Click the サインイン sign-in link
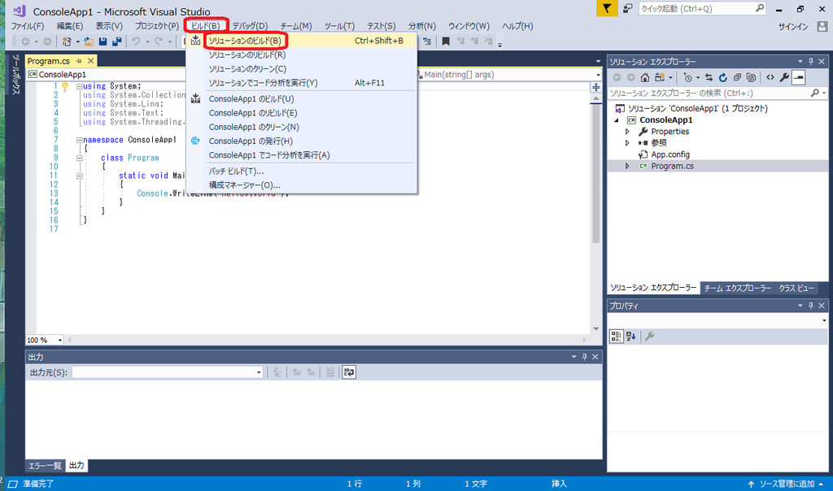The height and width of the screenshot is (491, 833). (793, 27)
